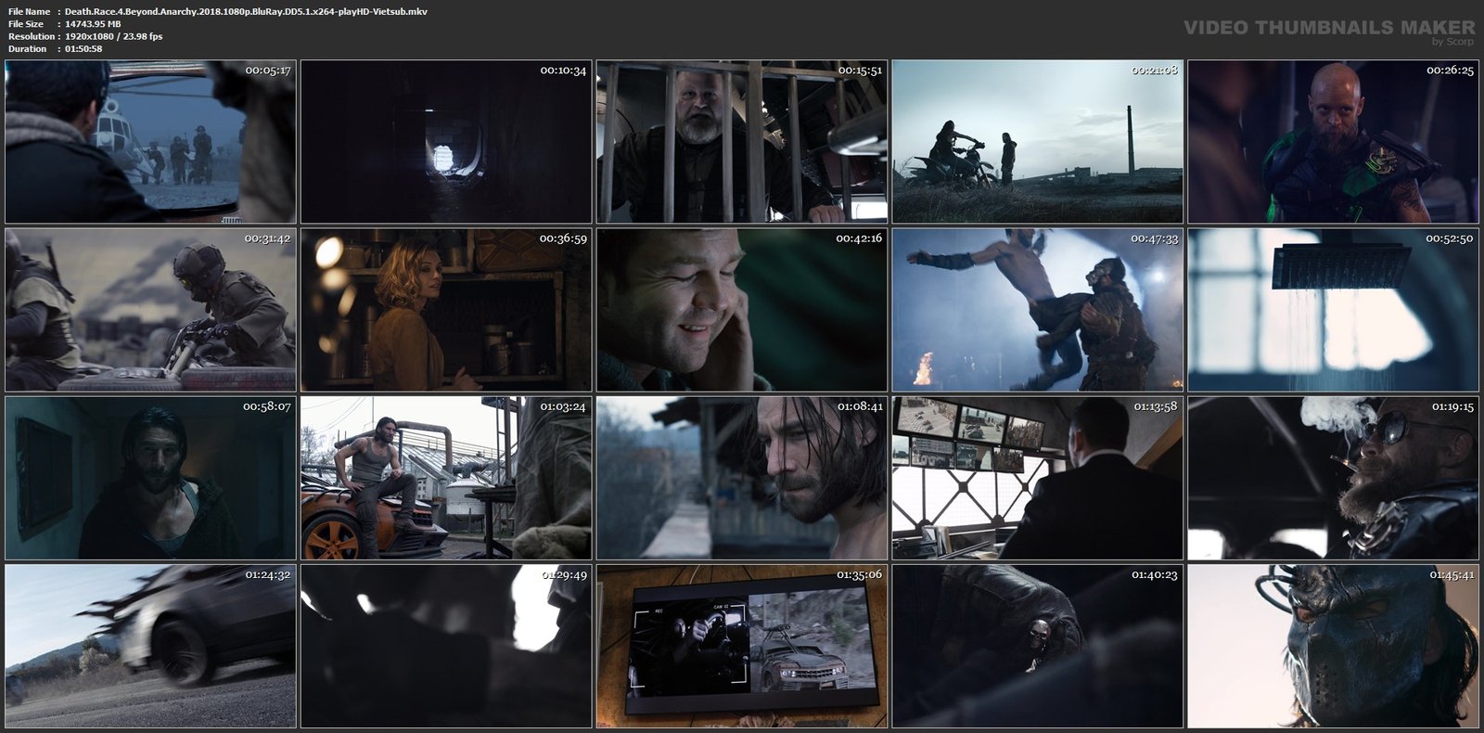
Task: Click the file name ending in Vietsub.mkv
Action: [x=246, y=11]
